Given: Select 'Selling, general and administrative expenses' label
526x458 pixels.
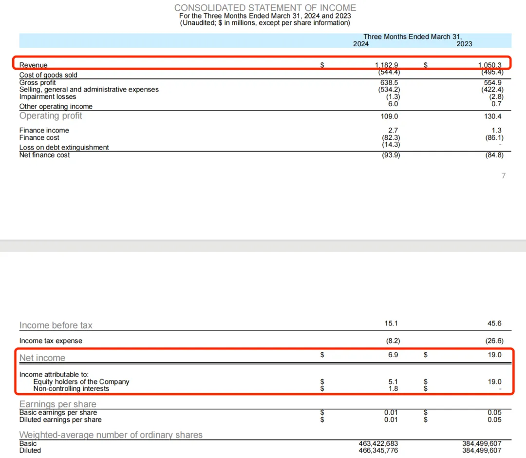Looking at the screenshot, I should [89, 90].
